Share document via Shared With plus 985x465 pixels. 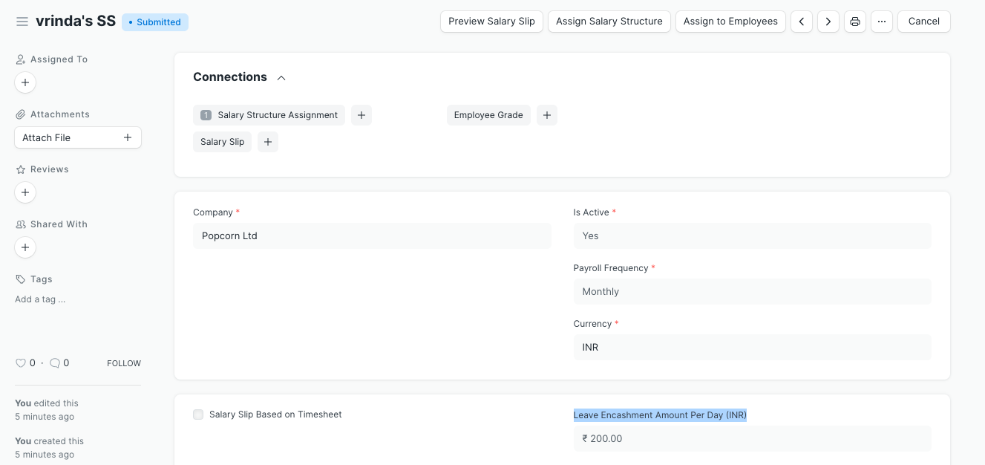[25, 247]
